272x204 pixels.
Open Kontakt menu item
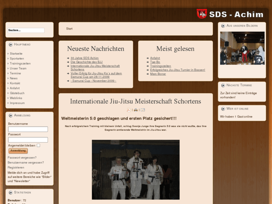[15, 83]
